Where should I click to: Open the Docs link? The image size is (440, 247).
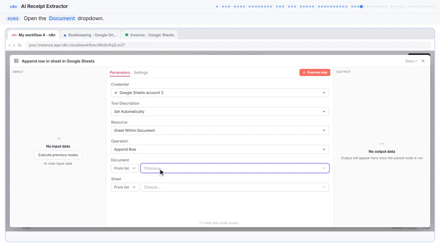tap(411, 61)
